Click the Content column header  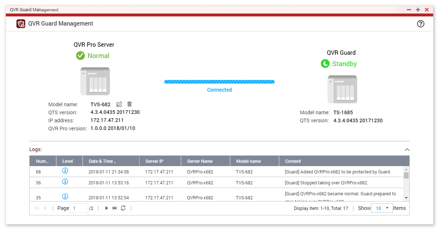coord(293,161)
